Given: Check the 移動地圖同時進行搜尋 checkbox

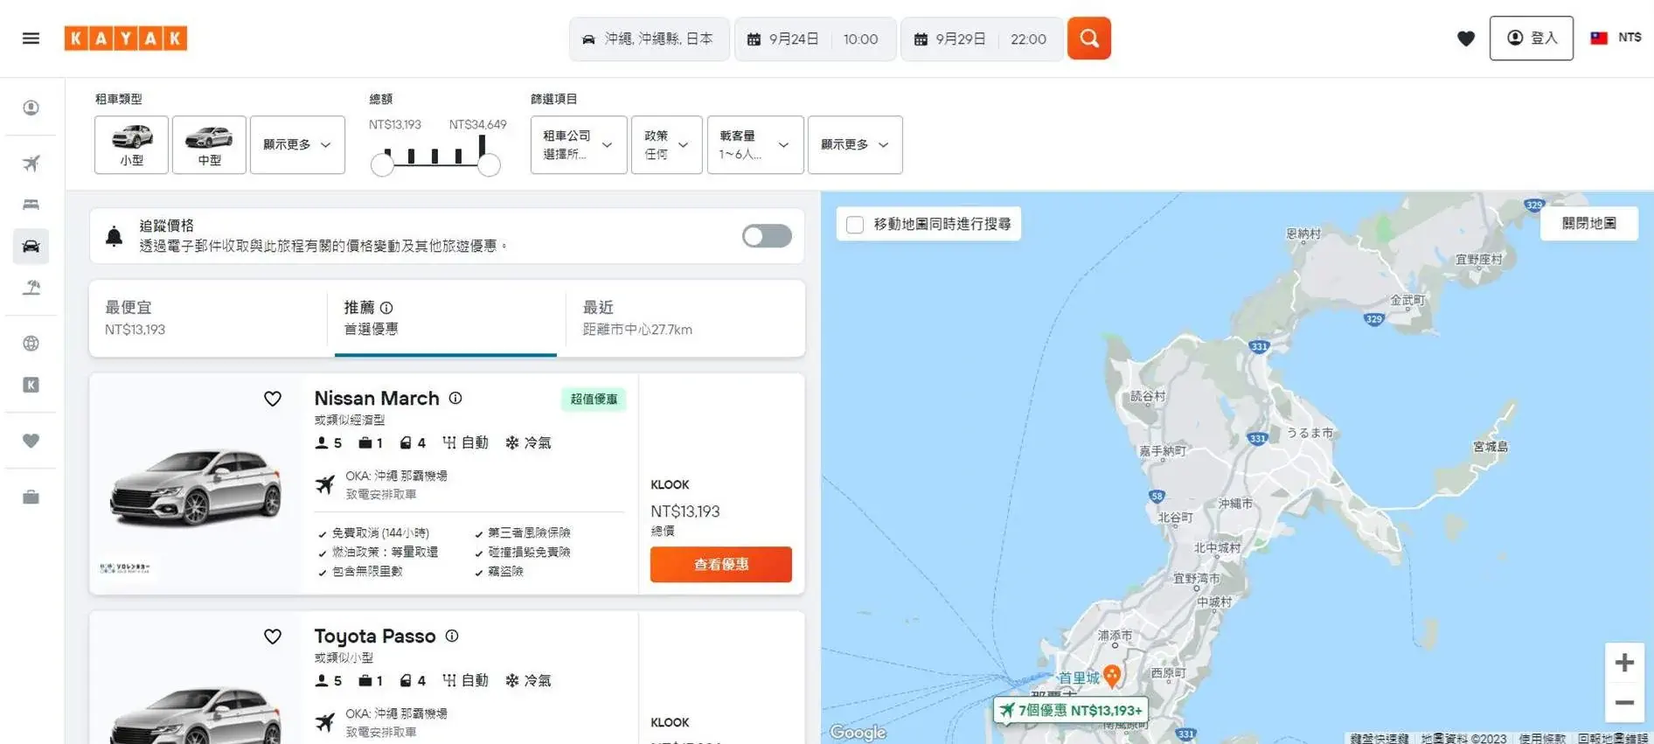Looking at the screenshot, I should tap(855, 225).
